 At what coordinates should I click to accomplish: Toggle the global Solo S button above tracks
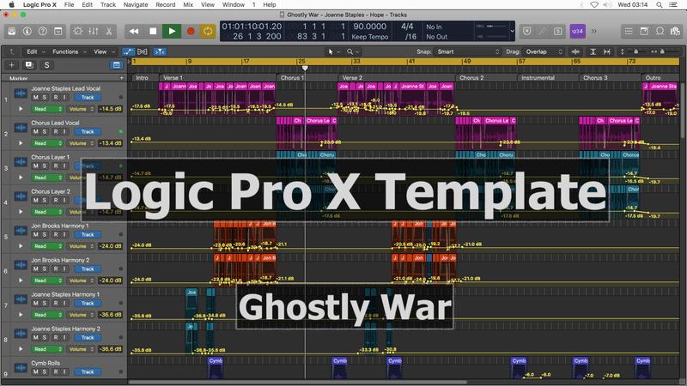coord(46,65)
